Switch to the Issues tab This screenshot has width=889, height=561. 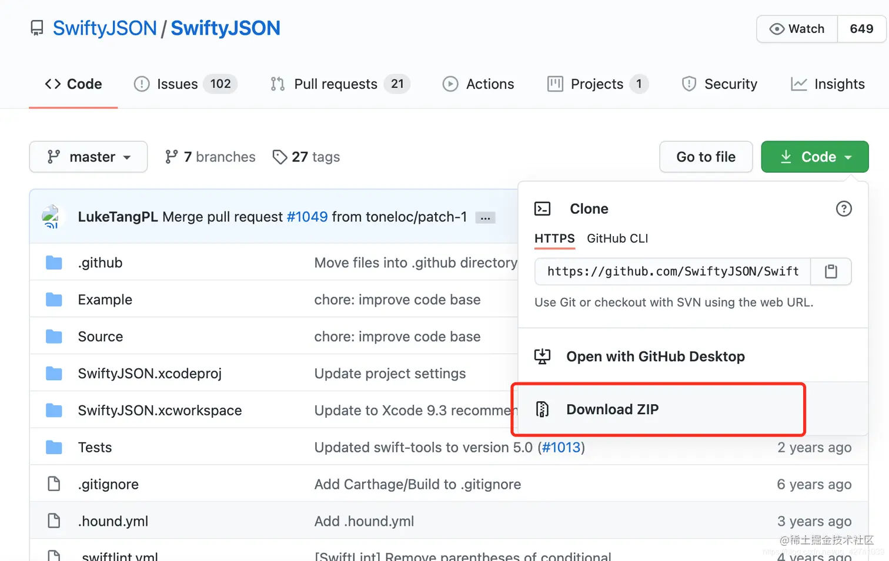pos(185,84)
